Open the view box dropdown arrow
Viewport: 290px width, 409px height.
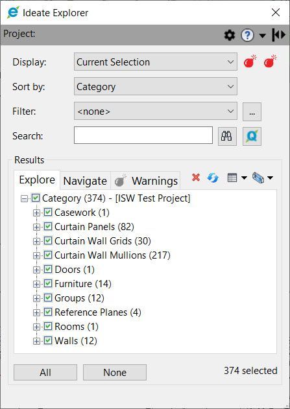pyautogui.click(x=271, y=178)
